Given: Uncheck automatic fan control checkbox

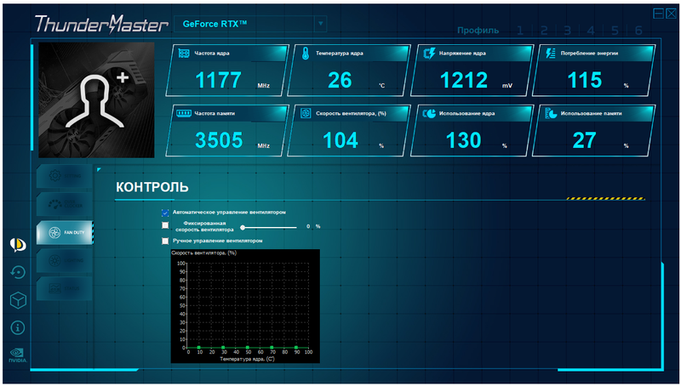Looking at the screenshot, I should 165,213.
